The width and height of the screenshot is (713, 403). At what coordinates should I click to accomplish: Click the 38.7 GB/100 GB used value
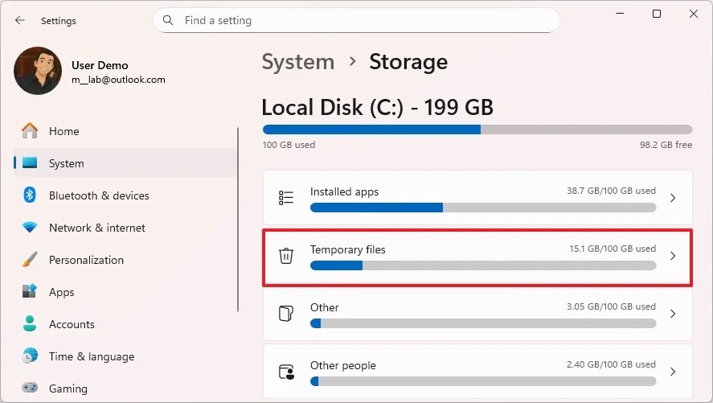tap(611, 191)
